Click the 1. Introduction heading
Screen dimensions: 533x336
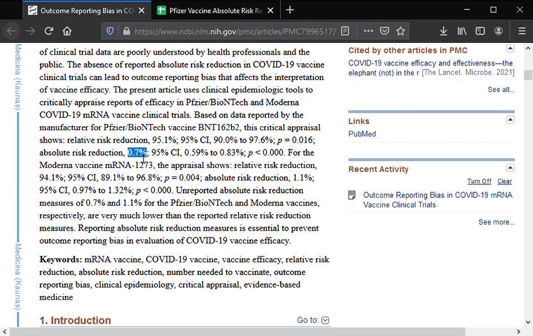click(75, 320)
